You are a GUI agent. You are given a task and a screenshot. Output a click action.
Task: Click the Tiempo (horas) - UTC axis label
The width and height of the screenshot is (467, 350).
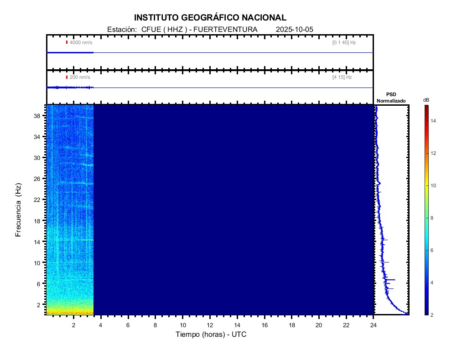211,335
